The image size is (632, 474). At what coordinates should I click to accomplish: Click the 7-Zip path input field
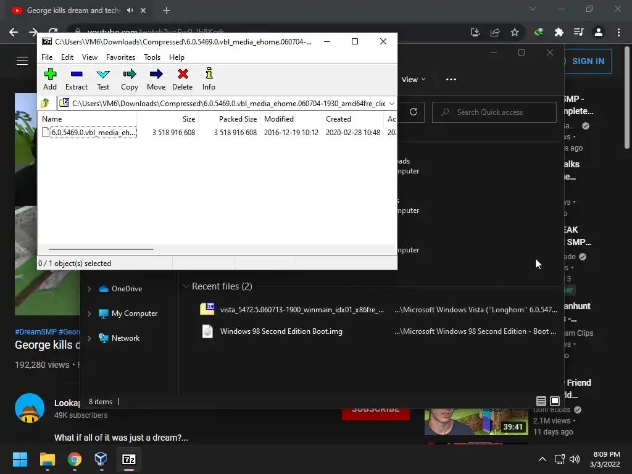228,104
